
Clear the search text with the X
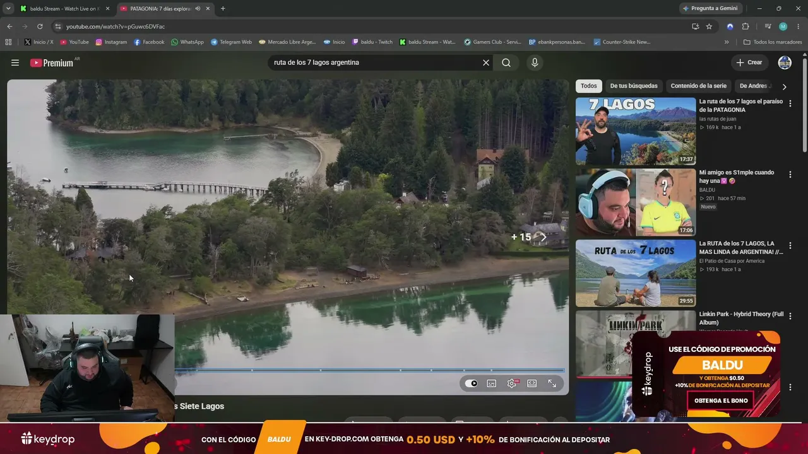(x=486, y=62)
